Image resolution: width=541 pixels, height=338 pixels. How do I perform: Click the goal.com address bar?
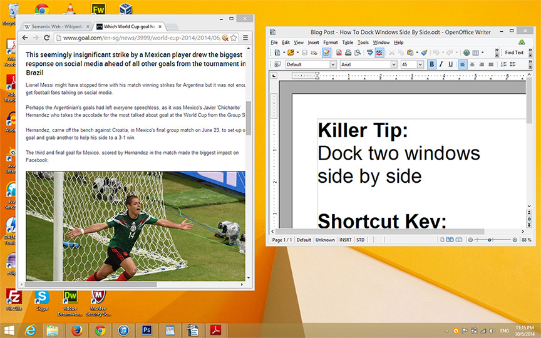coord(142,38)
